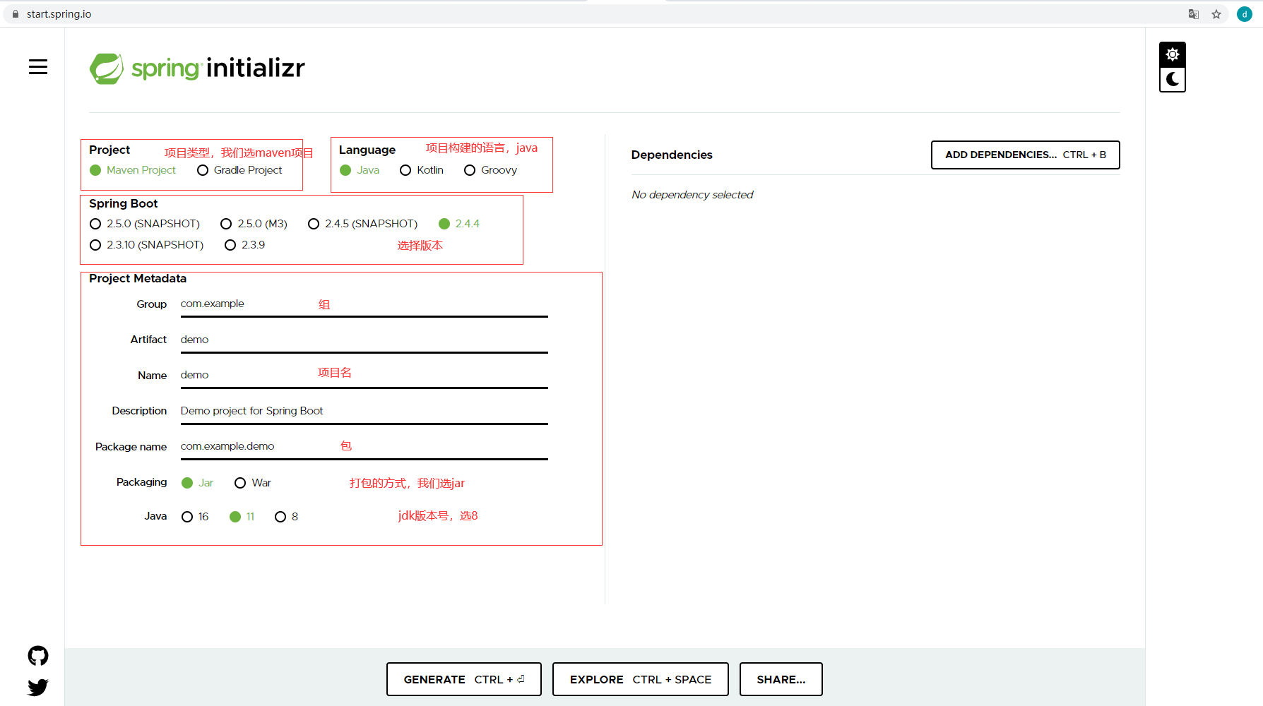
Task: Click the Generate button
Action: pyautogui.click(x=464, y=679)
